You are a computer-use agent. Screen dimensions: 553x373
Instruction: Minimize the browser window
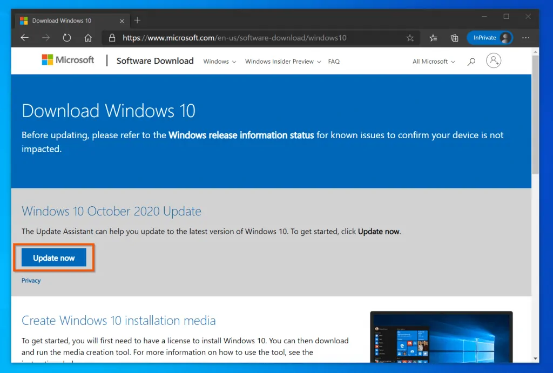484,17
